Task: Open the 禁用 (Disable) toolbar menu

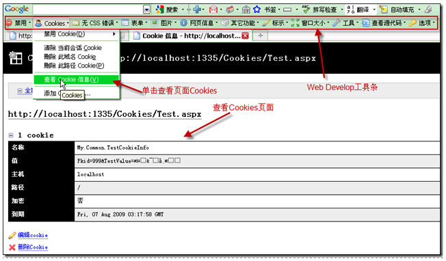Action: [18, 23]
